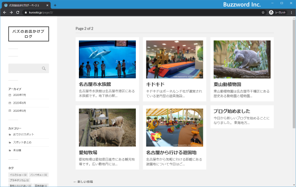Viewport: 296px width, 187px height.
Task: Click the browser back arrow
Action: [x=4, y=13]
